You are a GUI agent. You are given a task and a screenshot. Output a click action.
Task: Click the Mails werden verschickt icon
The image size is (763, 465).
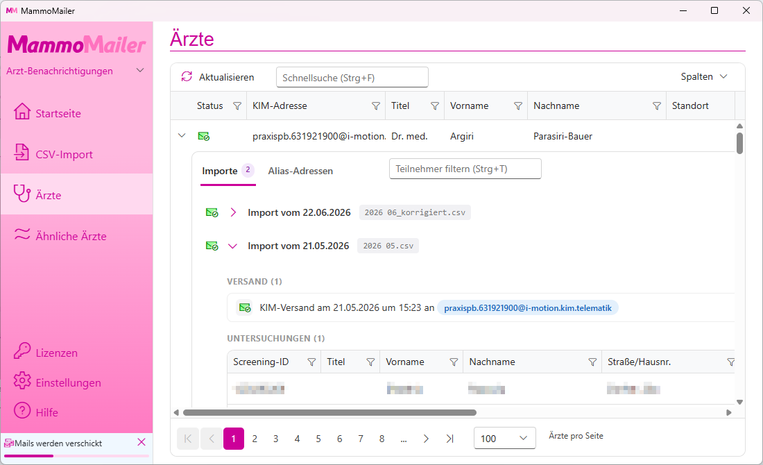tap(9, 443)
